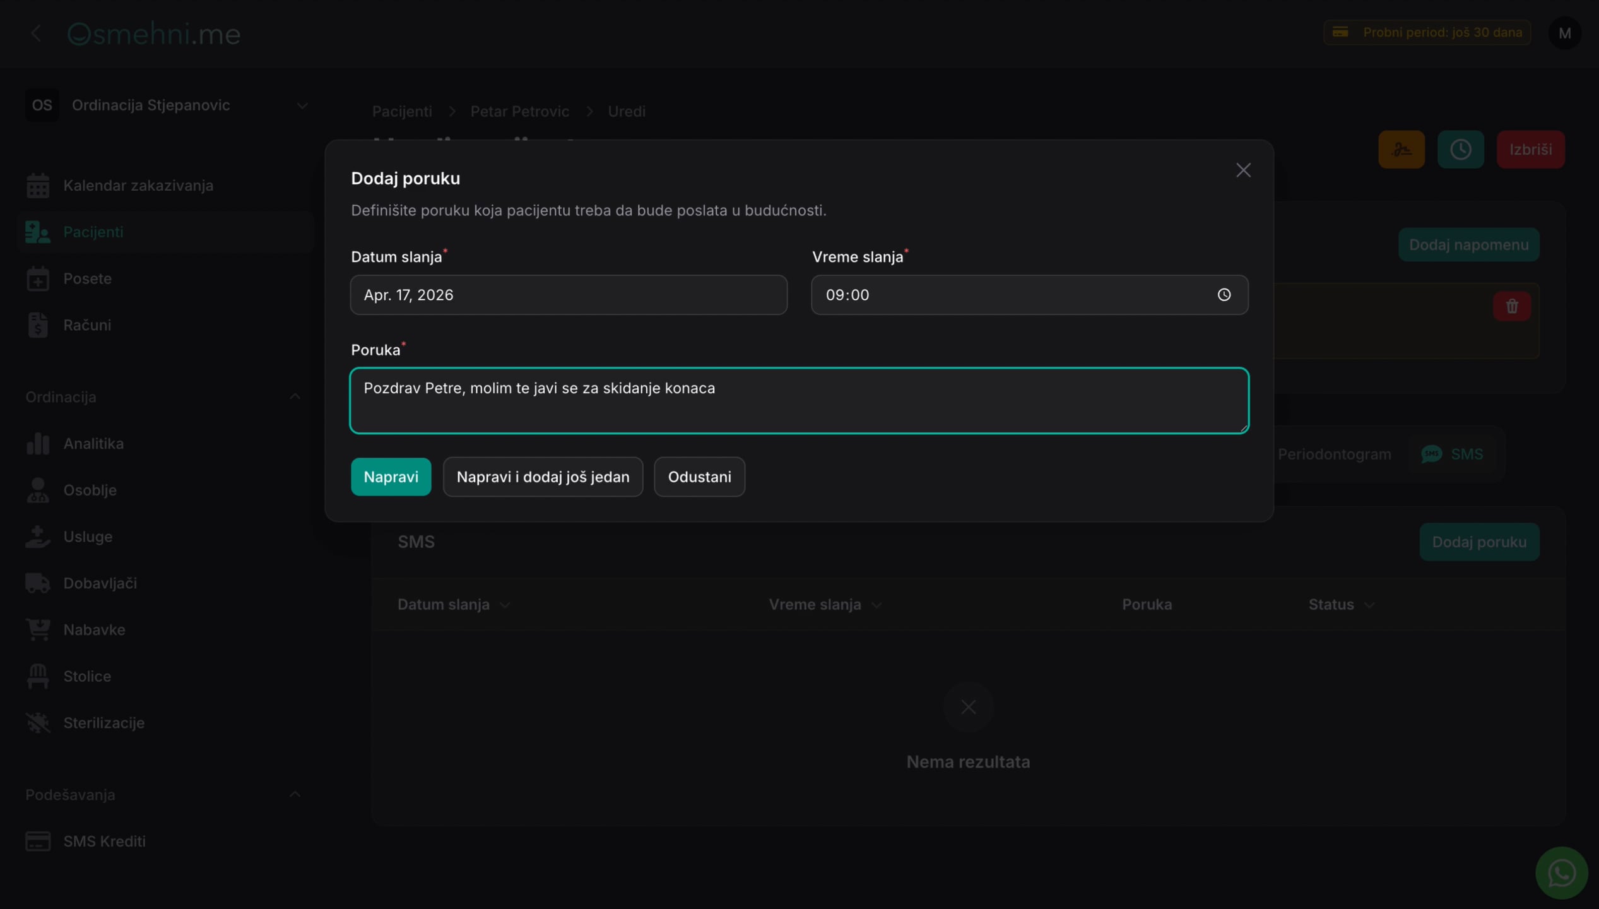Click the orange signature icon button
This screenshot has height=909, width=1599.
pyautogui.click(x=1401, y=150)
